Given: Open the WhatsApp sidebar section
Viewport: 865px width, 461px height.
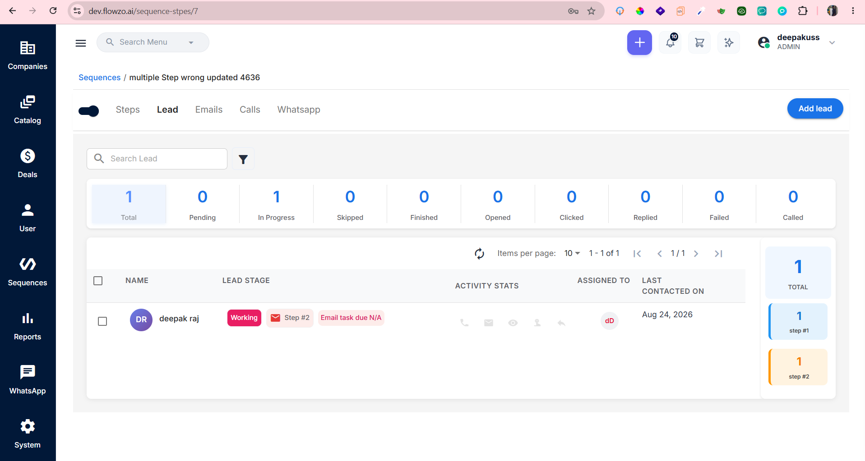Looking at the screenshot, I should (28, 380).
